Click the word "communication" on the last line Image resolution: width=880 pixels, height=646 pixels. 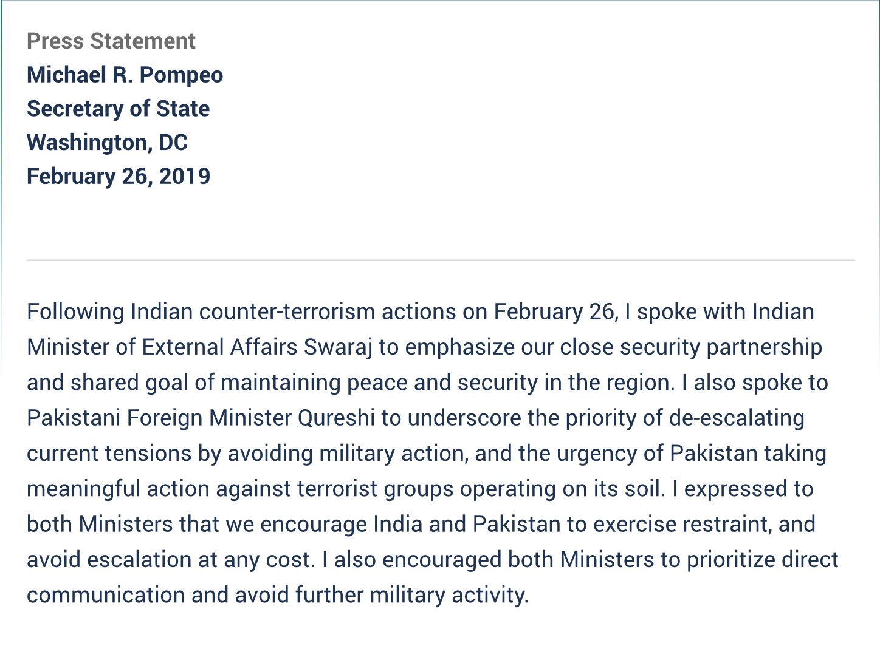pos(106,595)
